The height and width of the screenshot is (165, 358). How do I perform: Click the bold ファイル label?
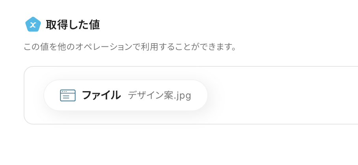point(101,95)
